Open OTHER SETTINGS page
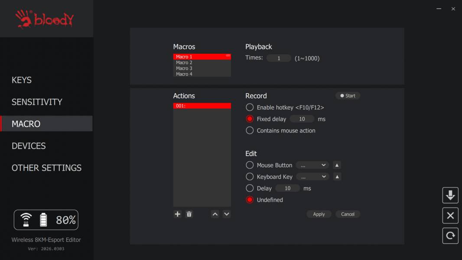This screenshot has height=260, width=462. (x=46, y=168)
